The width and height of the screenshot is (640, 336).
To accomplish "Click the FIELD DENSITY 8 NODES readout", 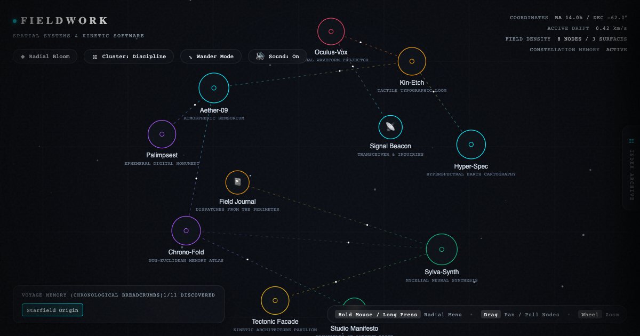I will coord(566,39).
